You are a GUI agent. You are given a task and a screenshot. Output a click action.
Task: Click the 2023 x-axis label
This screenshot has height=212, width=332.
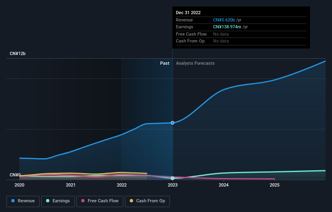tap(173, 185)
